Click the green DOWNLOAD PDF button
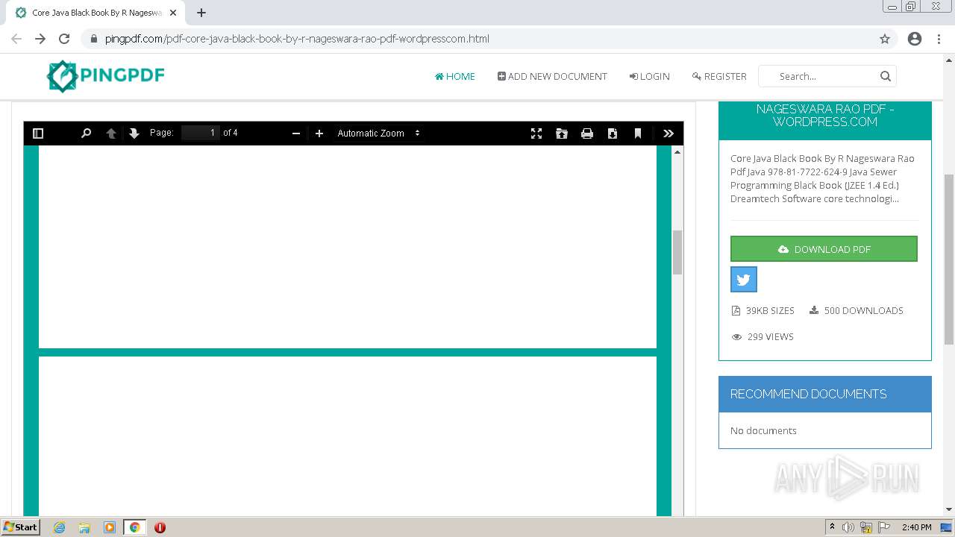This screenshot has height=537, width=955. click(824, 249)
